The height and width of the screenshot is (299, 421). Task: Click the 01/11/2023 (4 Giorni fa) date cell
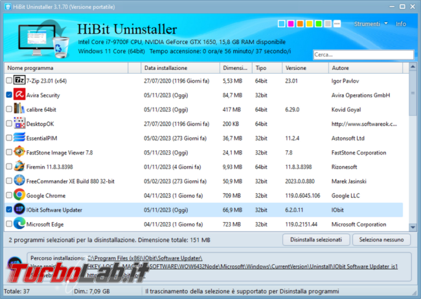coord(172,167)
